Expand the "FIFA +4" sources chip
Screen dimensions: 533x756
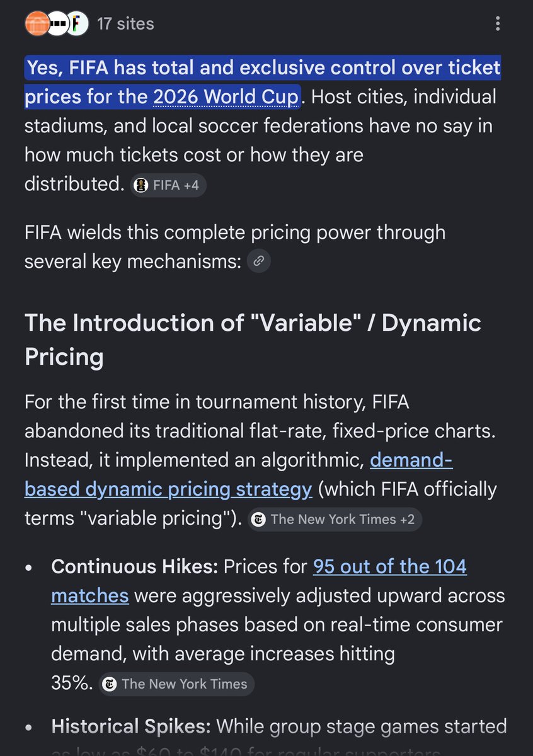[x=168, y=185]
